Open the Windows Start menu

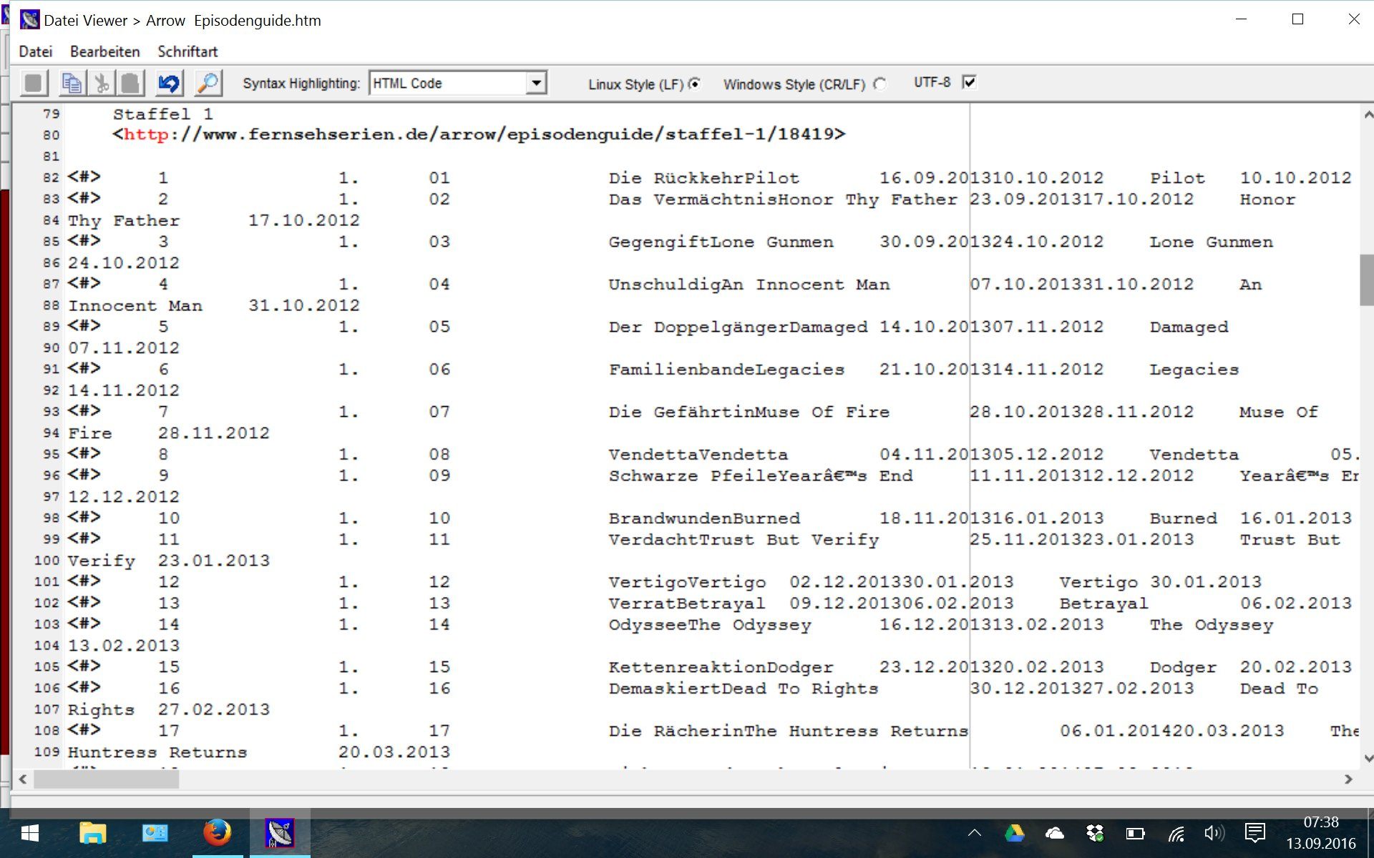tap(29, 833)
